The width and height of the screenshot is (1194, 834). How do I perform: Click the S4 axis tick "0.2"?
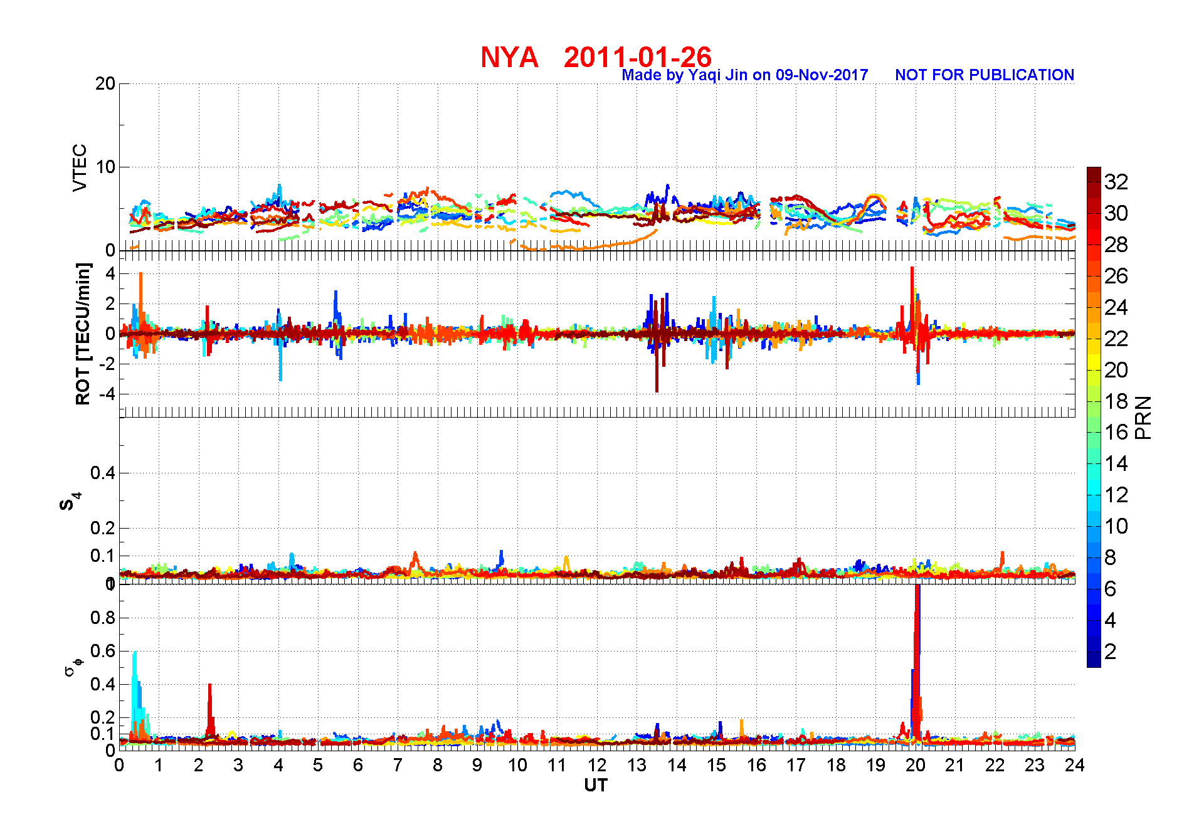tap(103, 528)
